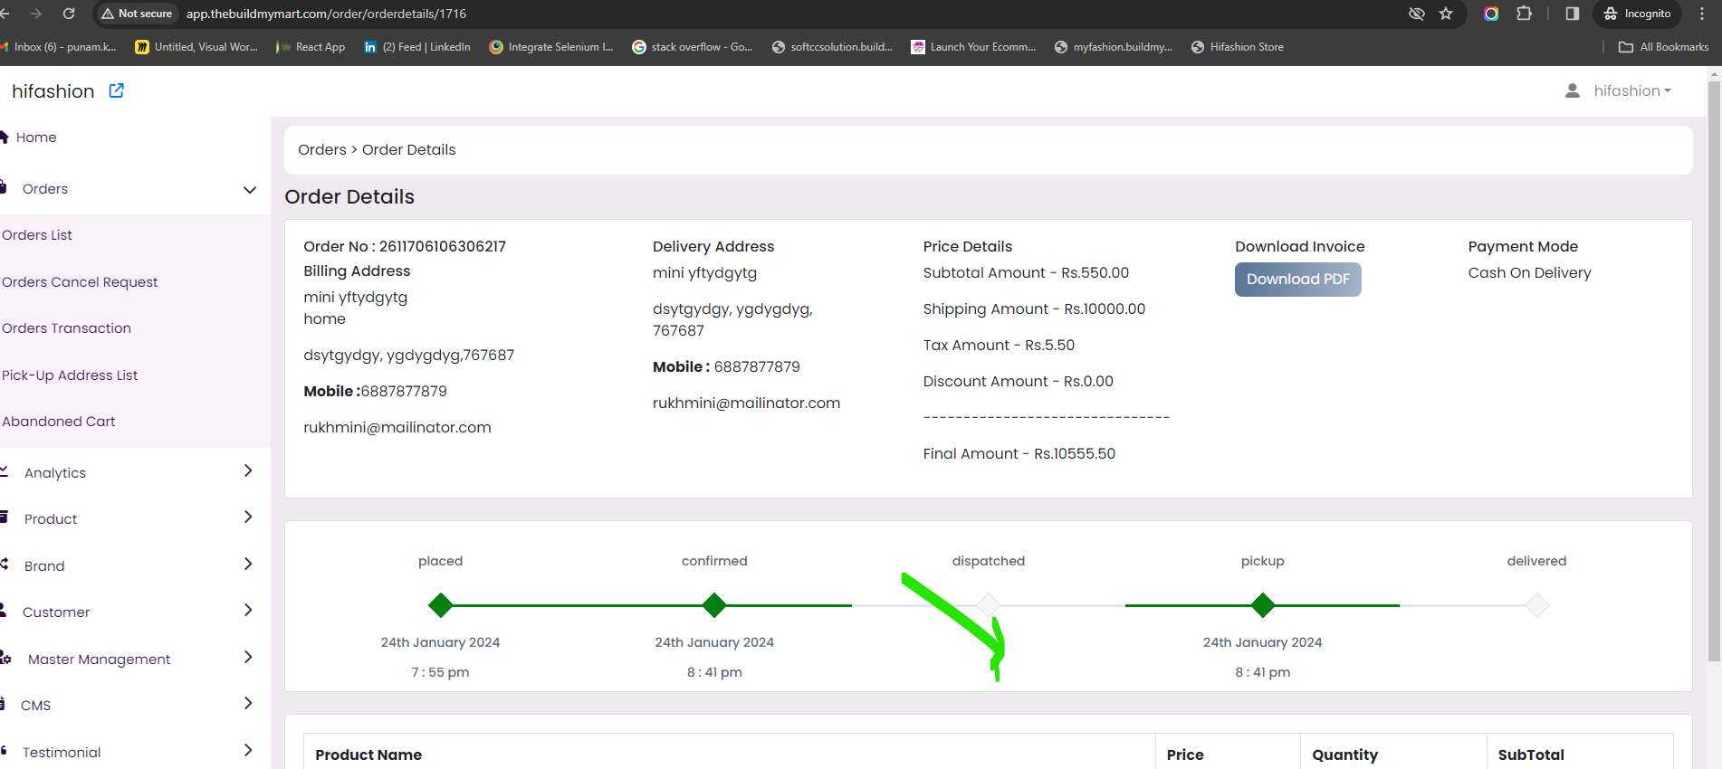Screen dimensions: 1722x769
Task: Click Final Amount - Rs.10555.50
Action: click(x=1019, y=454)
